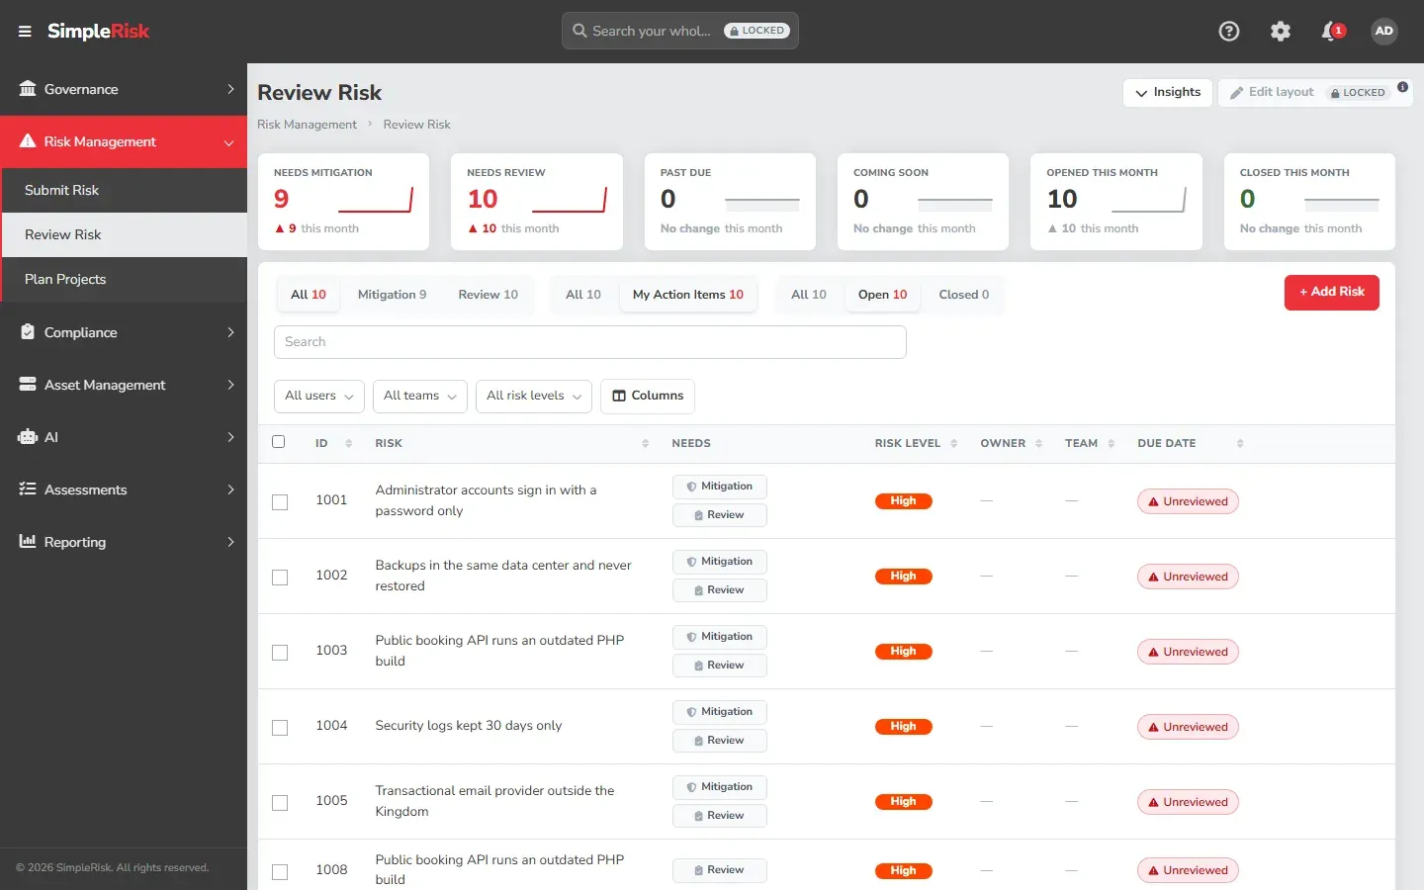The height and width of the screenshot is (890, 1424).
Task: Click the Compliance clipboard icon
Action: pos(28,332)
